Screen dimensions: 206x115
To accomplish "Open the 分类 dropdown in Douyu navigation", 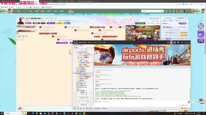I will pyautogui.click(x=30, y=11).
